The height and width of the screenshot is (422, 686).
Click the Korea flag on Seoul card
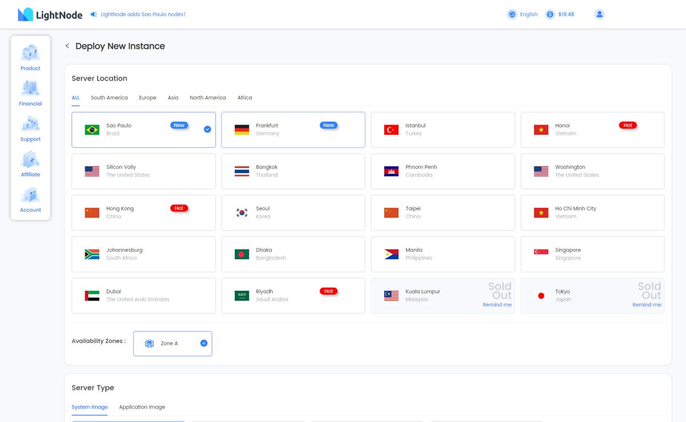coord(242,212)
